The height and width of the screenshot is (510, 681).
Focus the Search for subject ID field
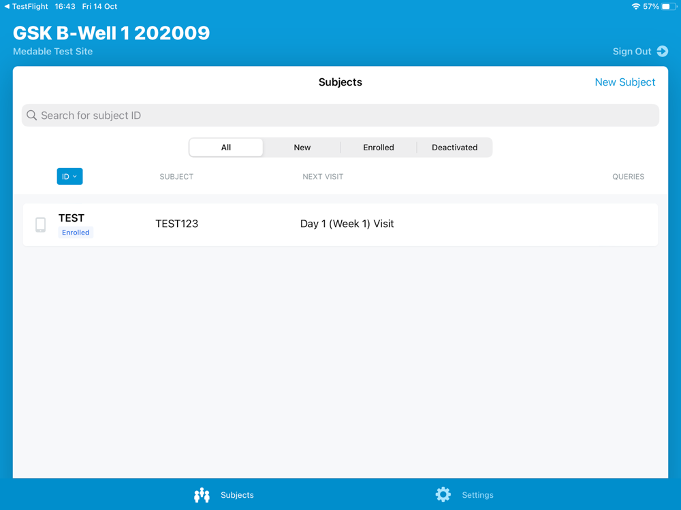pos(340,116)
